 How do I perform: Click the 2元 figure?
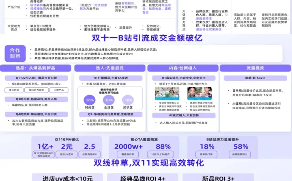coord(67,147)
